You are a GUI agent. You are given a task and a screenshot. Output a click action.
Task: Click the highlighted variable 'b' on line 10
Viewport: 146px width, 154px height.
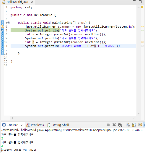click(33, 42)
